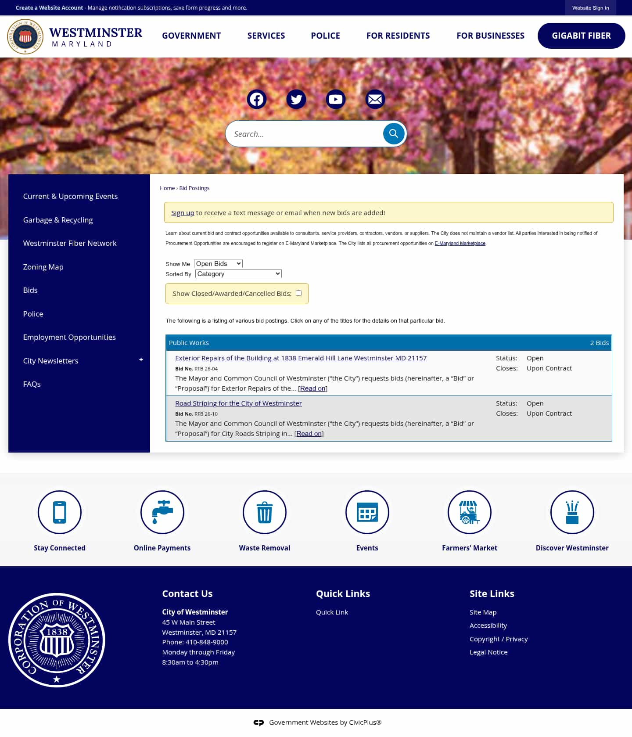Viewport: 632px width, 737px height.
Task: Open Accessibility footer link
Action: [488, 626]
